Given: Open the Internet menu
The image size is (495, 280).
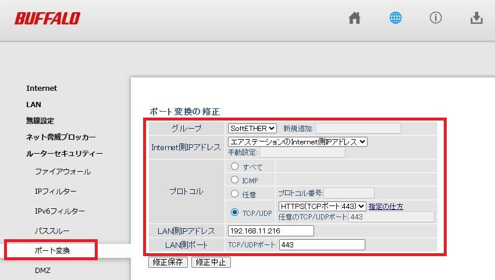Looking at the screenshot, I should point(42,88).
